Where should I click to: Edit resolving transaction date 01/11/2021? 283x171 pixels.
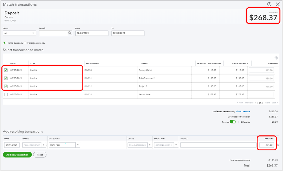[12, 145]
